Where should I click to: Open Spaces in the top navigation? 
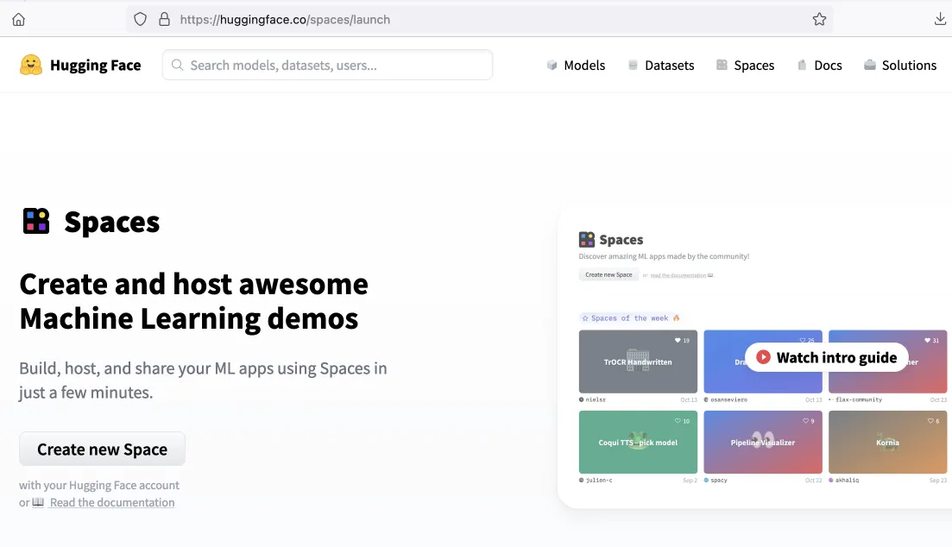(745, 66)
